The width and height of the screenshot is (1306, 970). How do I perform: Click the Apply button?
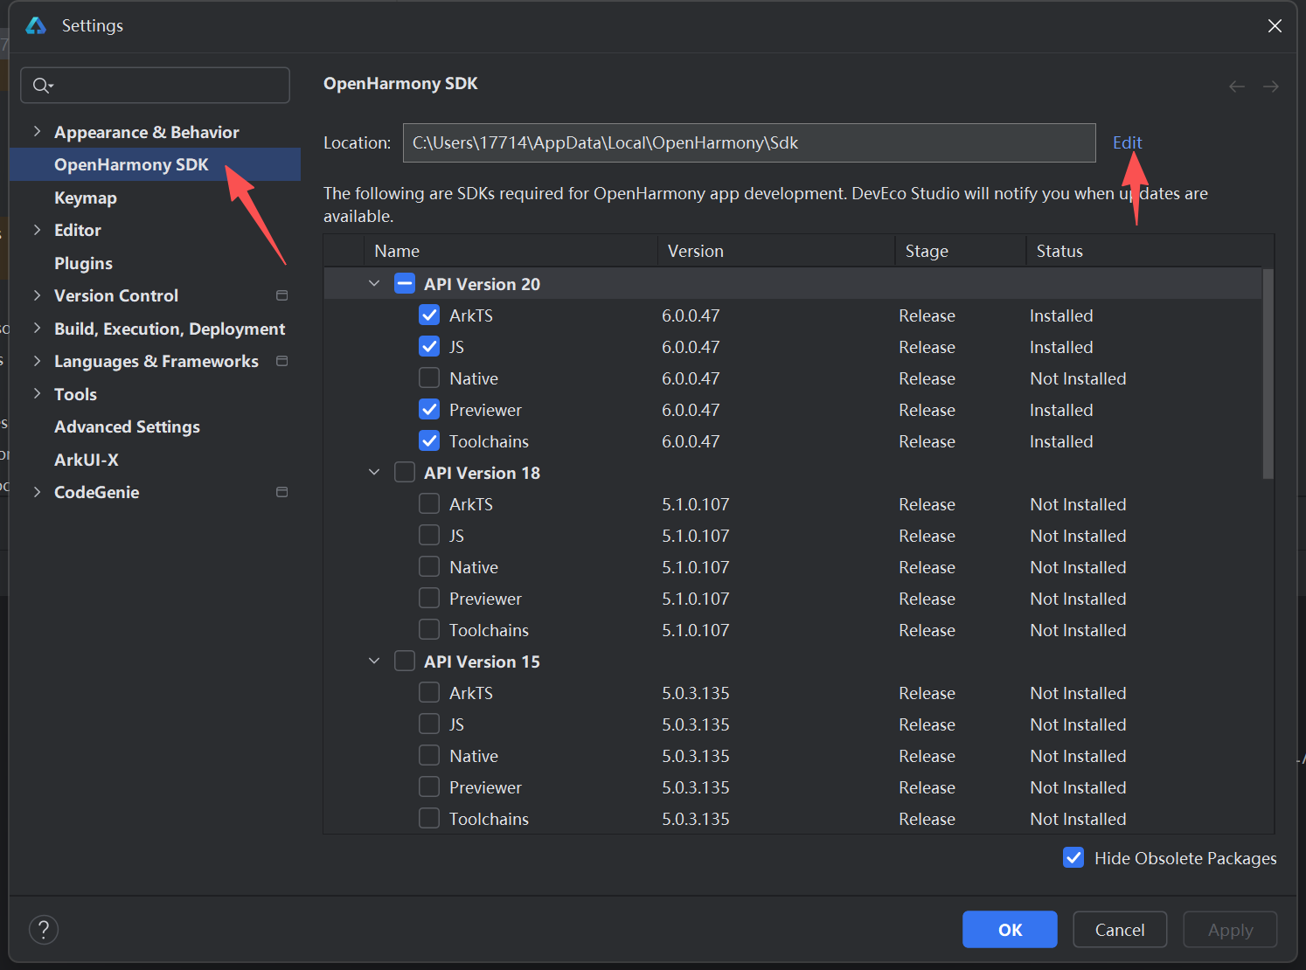tap(1230, 930)
